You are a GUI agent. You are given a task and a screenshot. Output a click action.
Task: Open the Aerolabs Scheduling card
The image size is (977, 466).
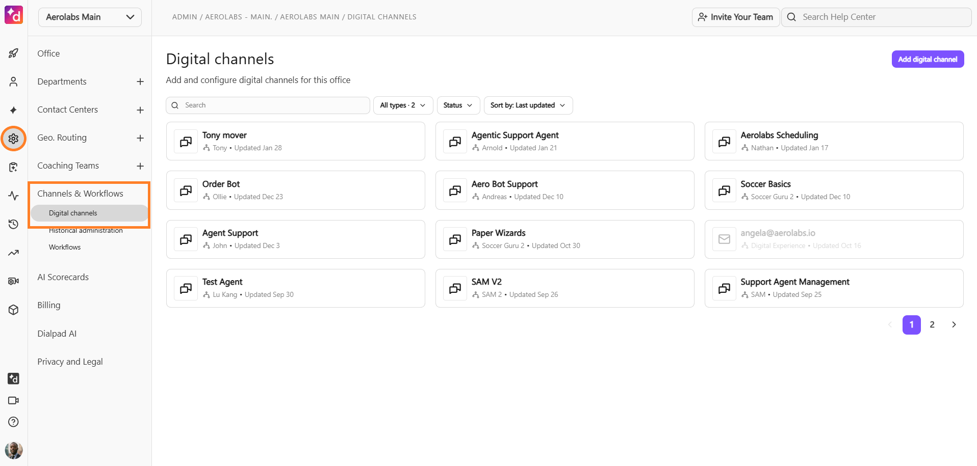(x=834, y=141)
